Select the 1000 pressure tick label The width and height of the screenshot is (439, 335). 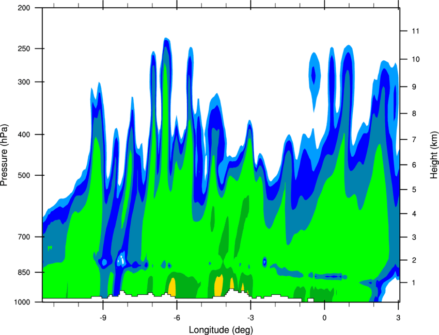(22, 302)
